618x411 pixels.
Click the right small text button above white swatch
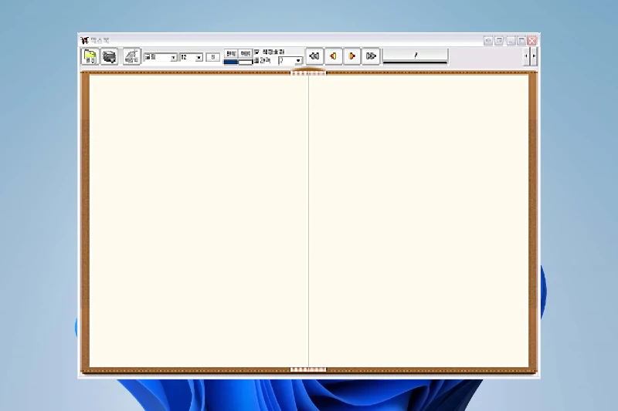click(x=245, y=53)
